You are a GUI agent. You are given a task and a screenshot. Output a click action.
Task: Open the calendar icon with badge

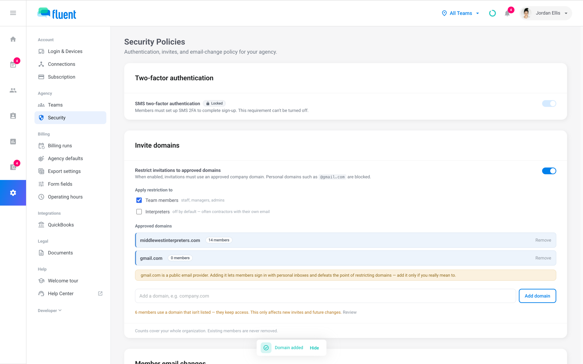coord(13,65)
